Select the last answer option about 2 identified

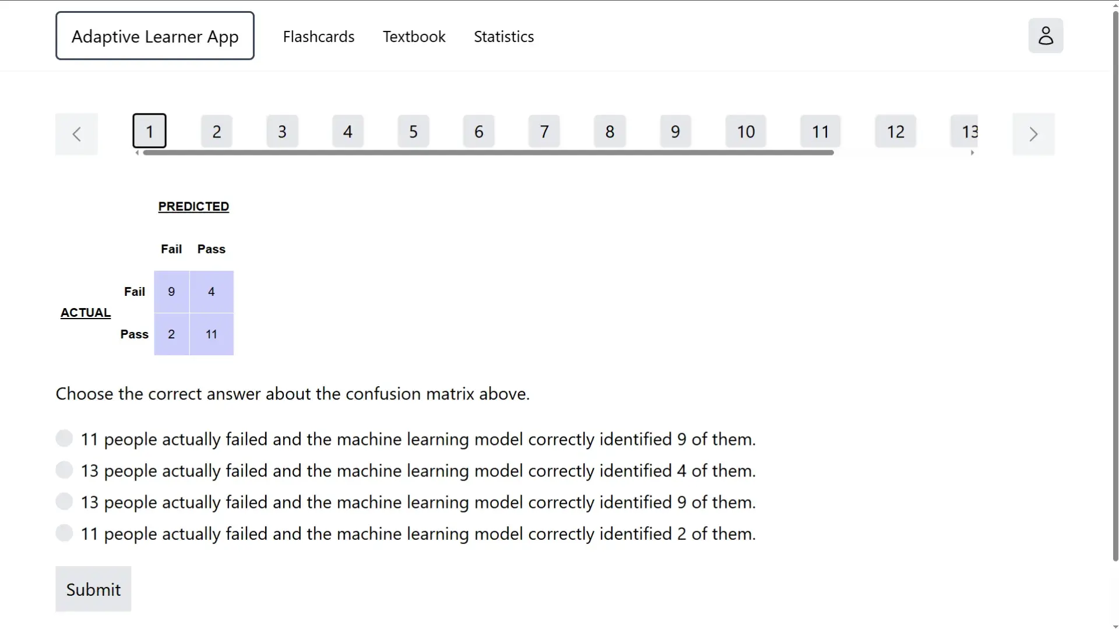(64, 532)
